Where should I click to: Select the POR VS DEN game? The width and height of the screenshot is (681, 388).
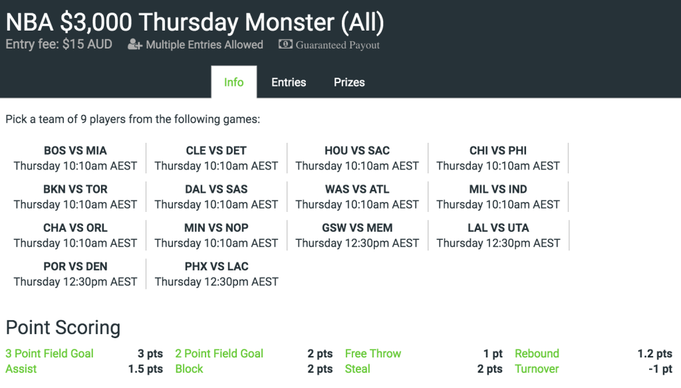click(75, 274)
